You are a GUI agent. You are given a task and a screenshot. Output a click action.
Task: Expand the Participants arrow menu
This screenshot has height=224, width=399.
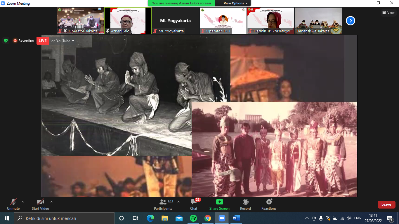click(178, 202)
